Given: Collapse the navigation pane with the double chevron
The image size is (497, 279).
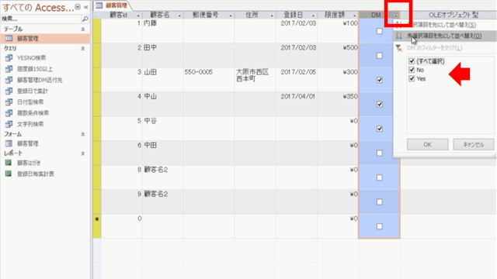Looking at the screenshot, I should click(x=85, y=7).
